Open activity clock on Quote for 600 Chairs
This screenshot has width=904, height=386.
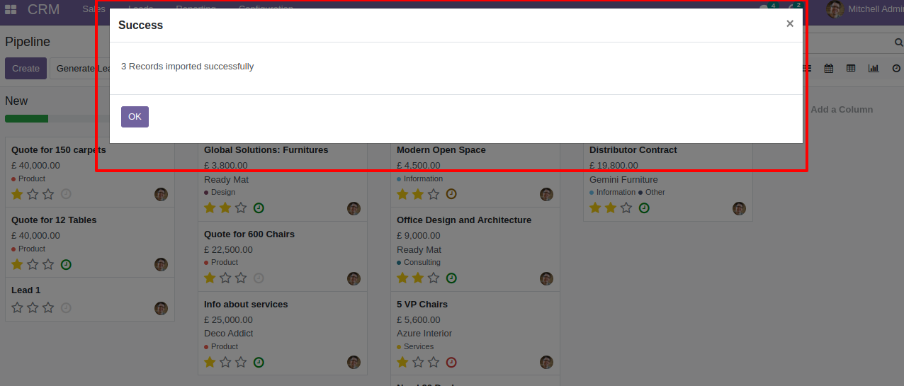click(x=259, y=278)
